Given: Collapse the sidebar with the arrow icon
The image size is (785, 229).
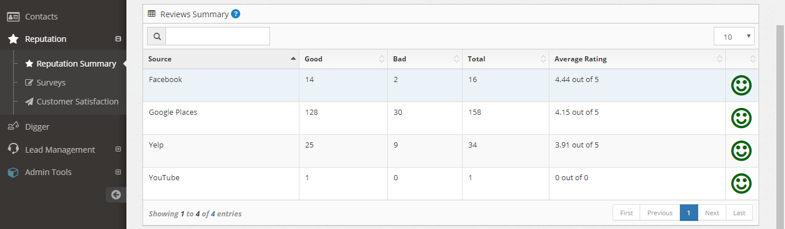Looking at the screenshot, I should pyautogui.click(x=116, y=195).
